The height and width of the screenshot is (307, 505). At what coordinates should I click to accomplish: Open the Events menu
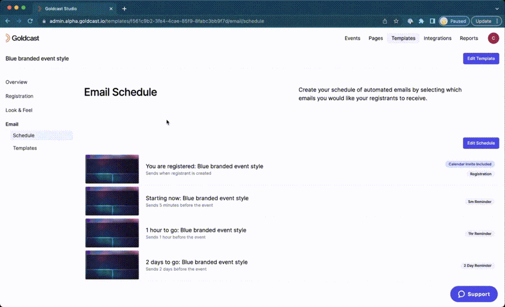pos(352,38)
